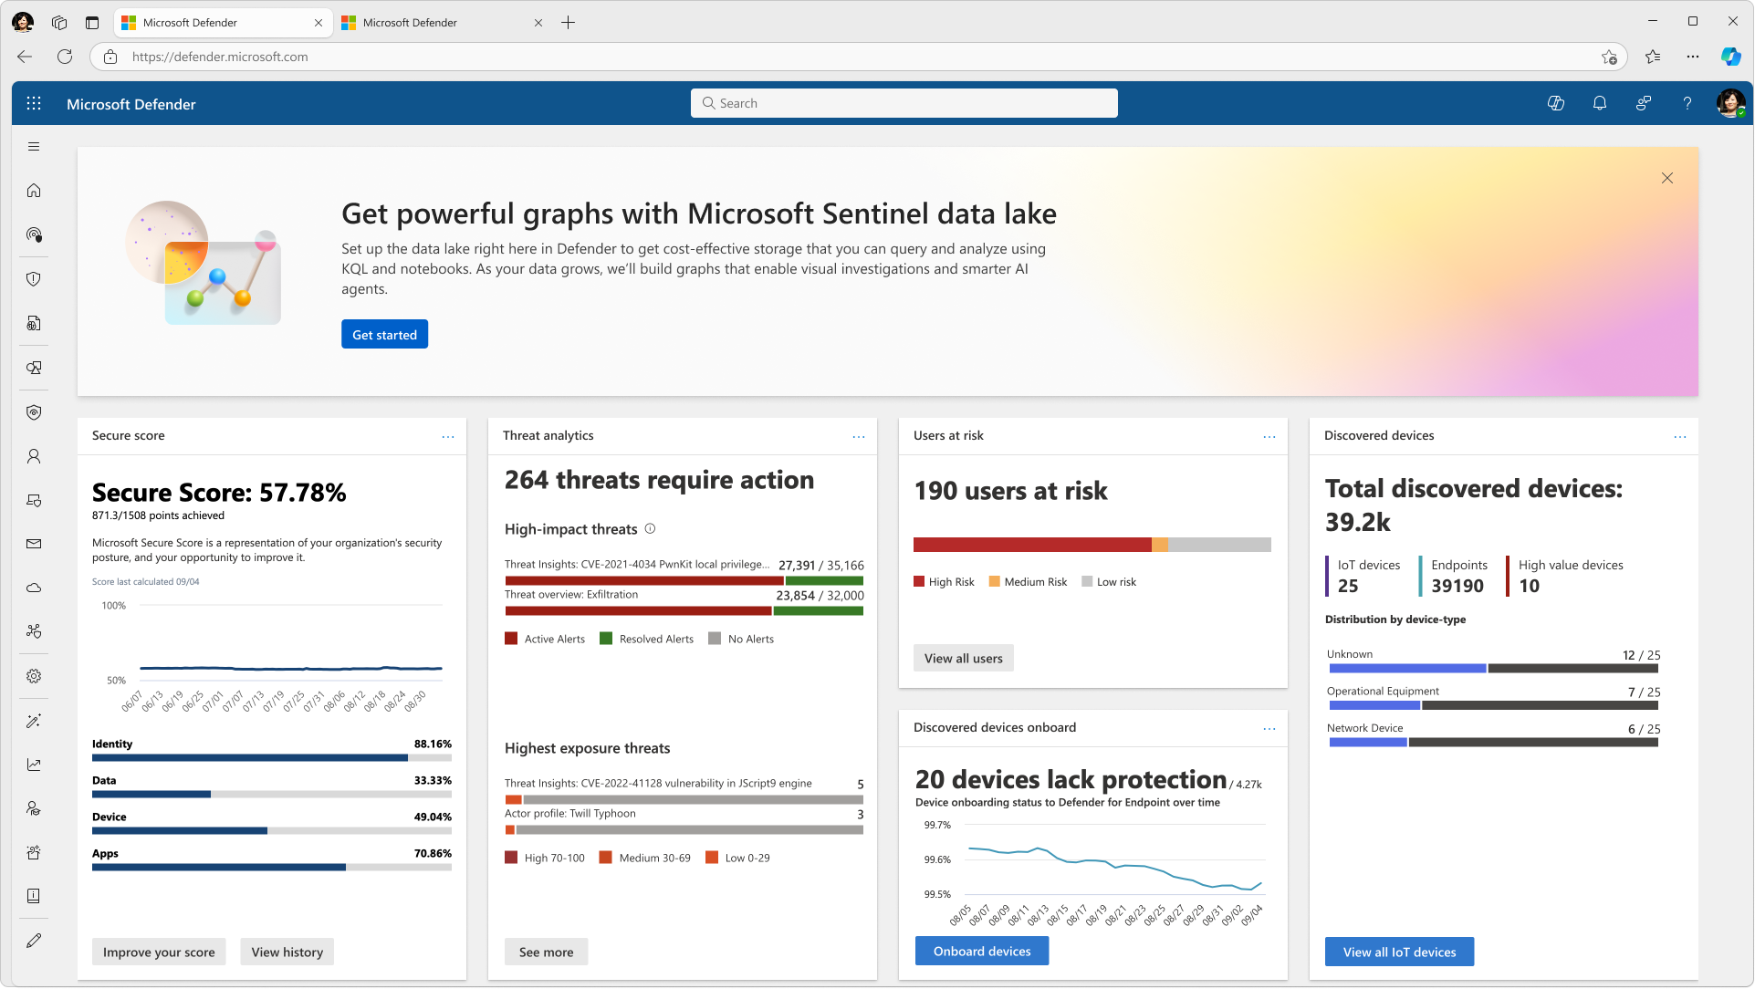Click the Settings gear in sidebar
The height and width of the screenshot is (989, 1755).
(34, 676)
